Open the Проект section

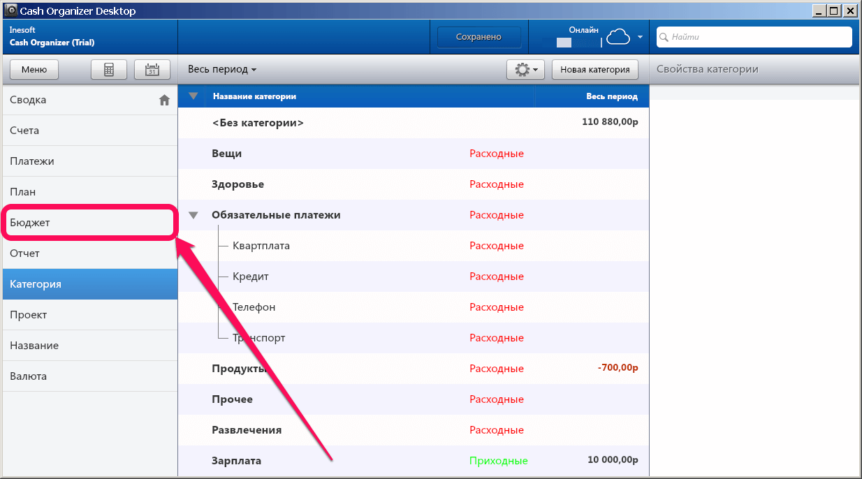[x=89, y=315]
